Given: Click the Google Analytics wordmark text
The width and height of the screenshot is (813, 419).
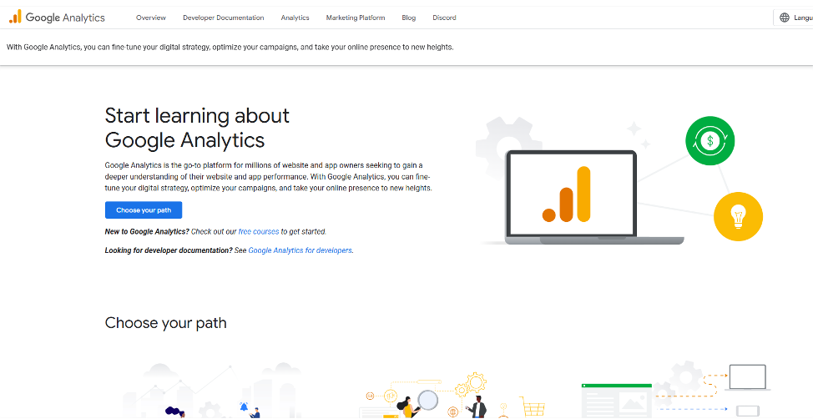Looking at the screenshot, I should coord(65,18).
